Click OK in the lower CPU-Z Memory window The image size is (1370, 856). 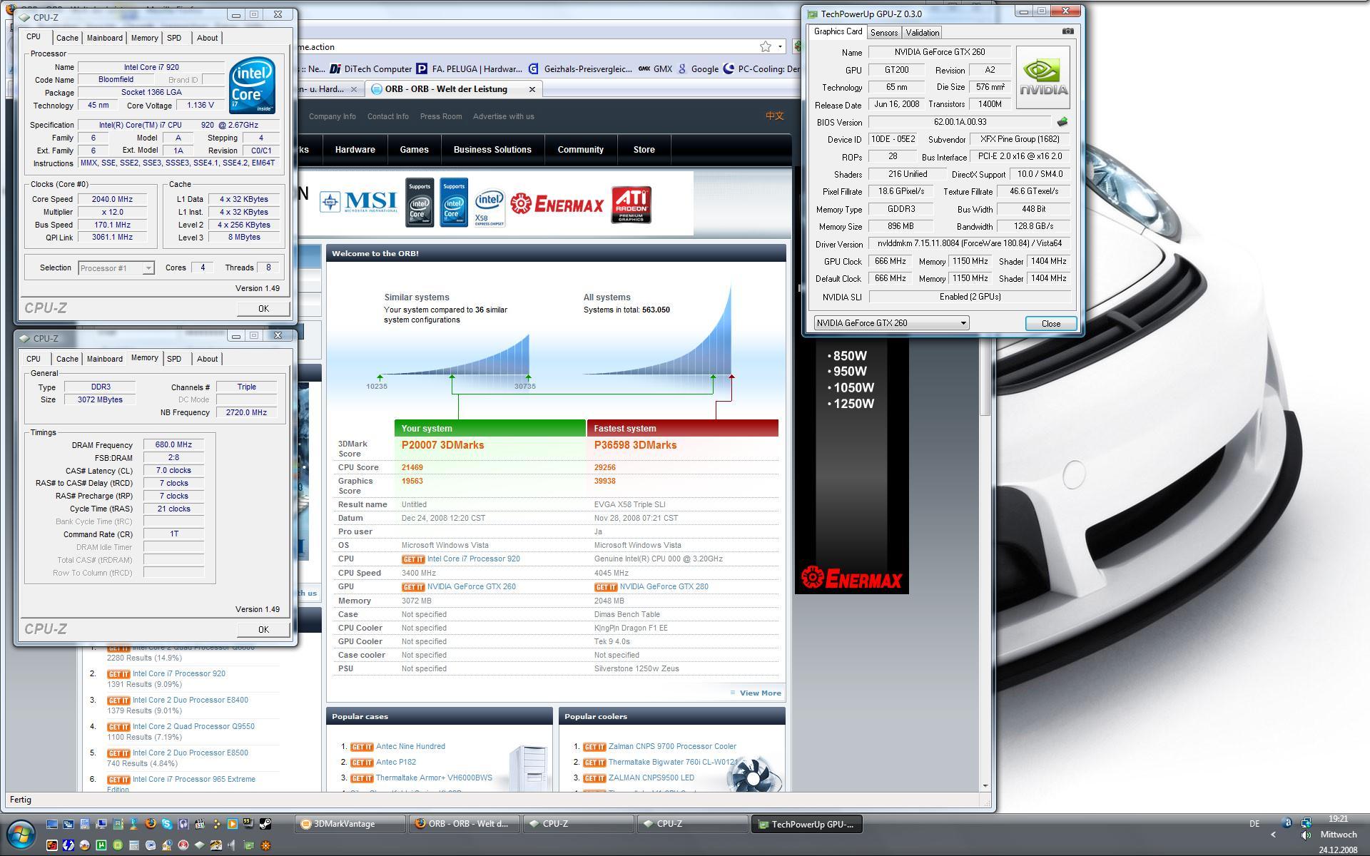click(263, 629)
